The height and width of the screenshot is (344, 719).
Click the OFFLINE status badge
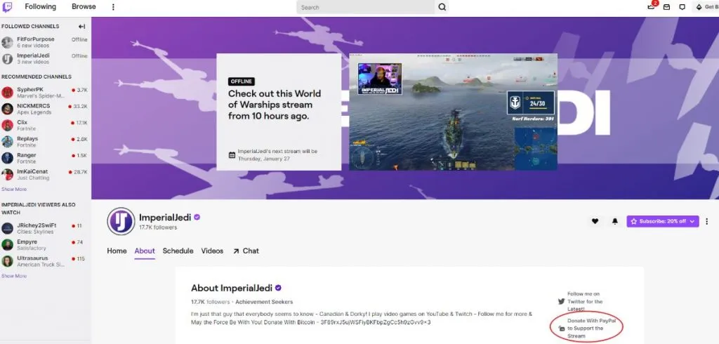(x=242, y=81)
